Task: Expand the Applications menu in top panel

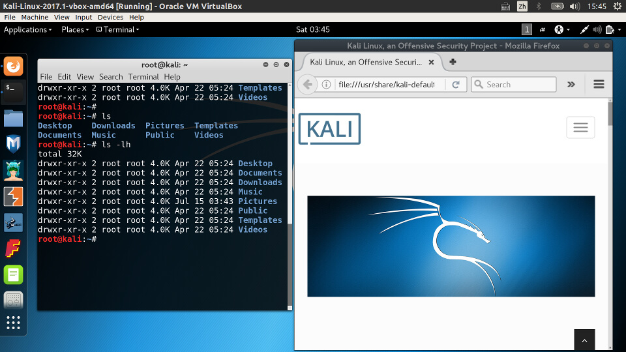Action: pyautogui.click(x=27, y=29)
